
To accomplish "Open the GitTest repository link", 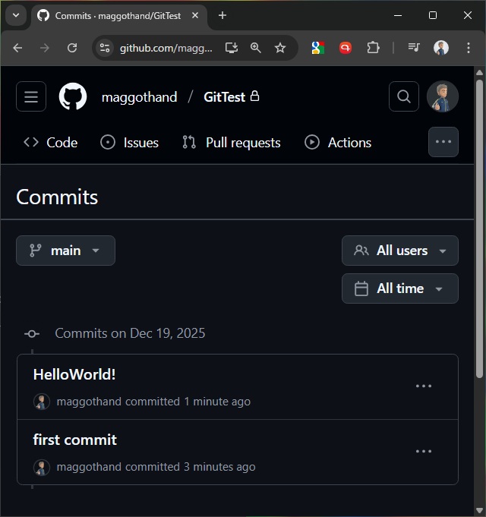I will pyautogui.click(x=224, y=97).
